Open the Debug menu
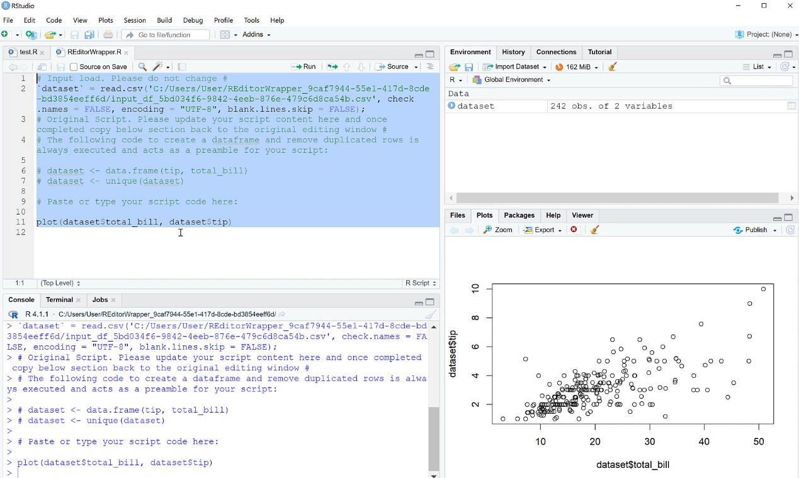The width and height of the screenshot is (799, 478). point(193,20)
